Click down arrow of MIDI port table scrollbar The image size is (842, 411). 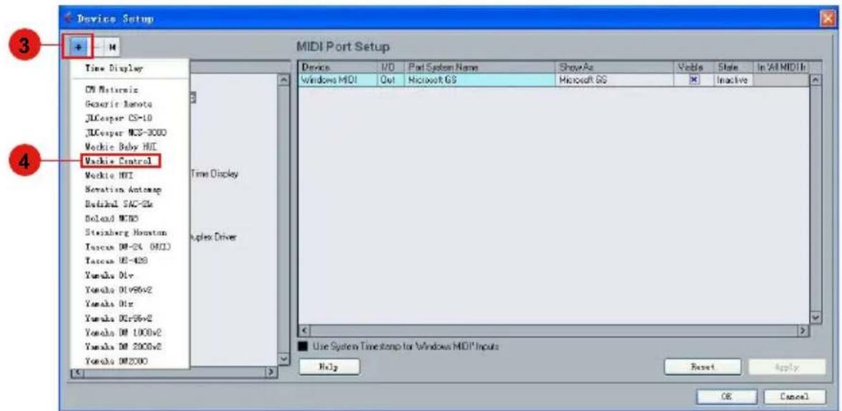tap(816, 317)
